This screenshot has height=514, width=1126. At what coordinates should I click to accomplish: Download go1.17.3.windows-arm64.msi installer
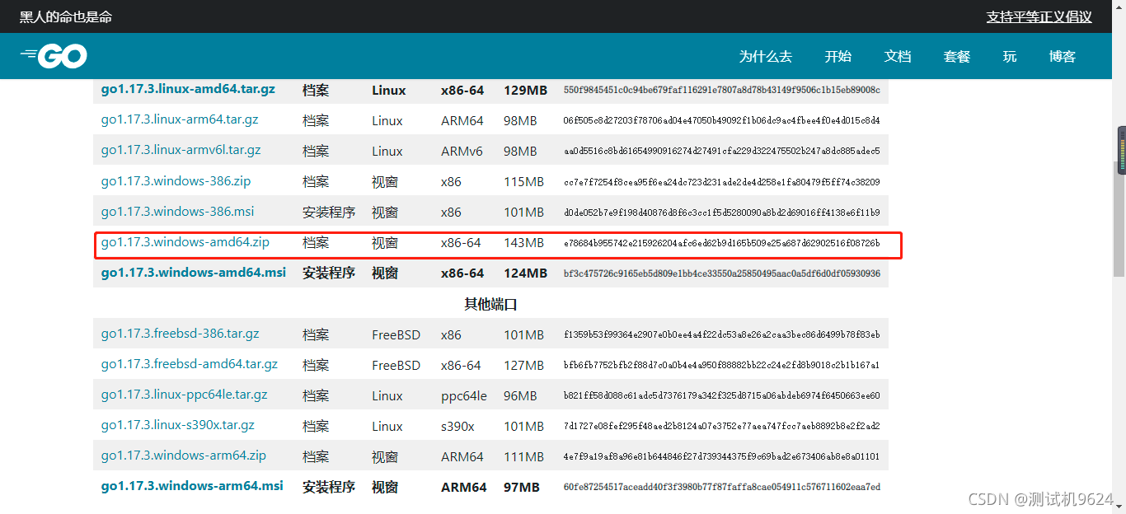[x=192, y=485]
